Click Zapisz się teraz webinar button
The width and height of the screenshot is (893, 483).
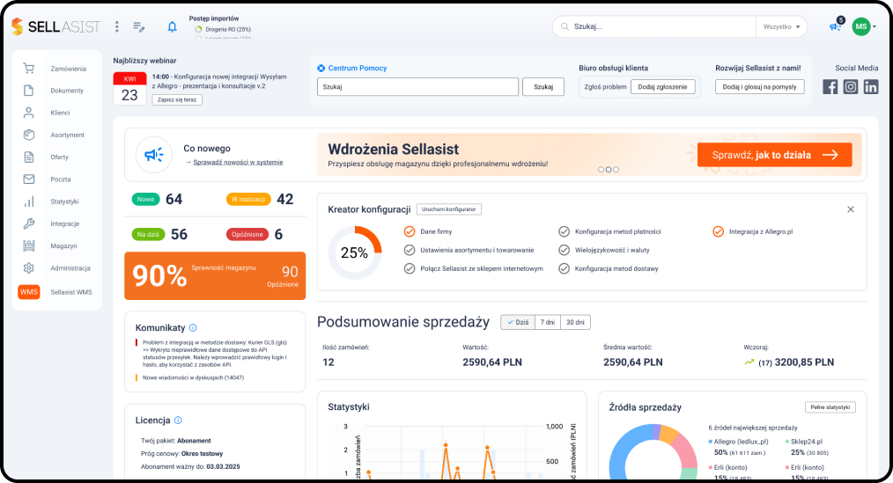click(177, 99)
